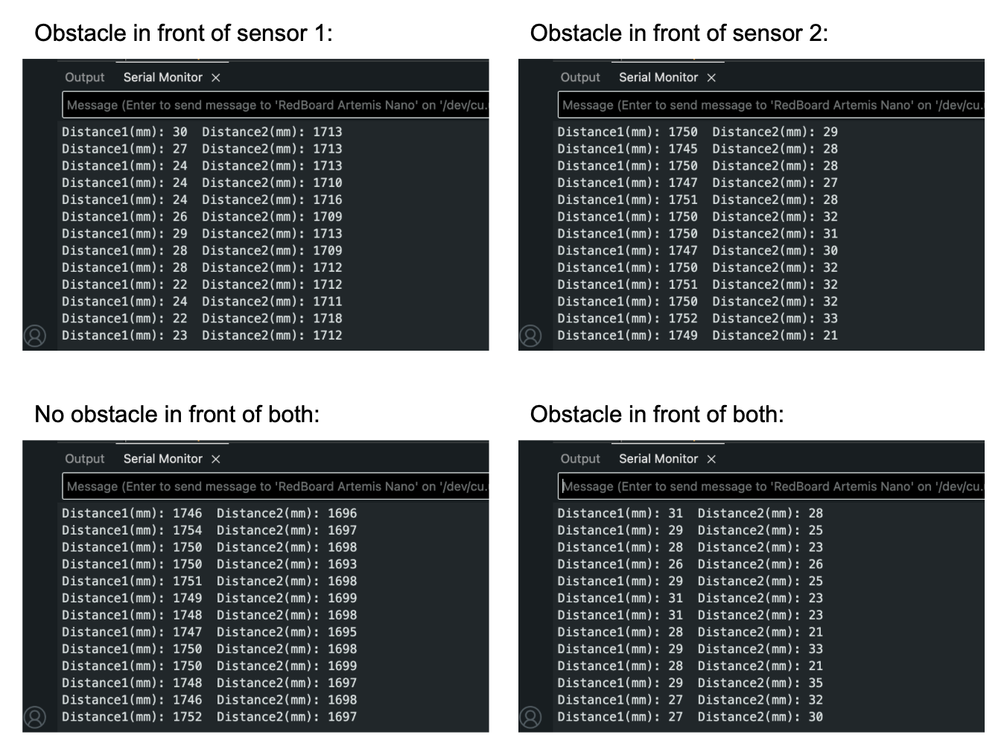The height and width of the screenshot is (755, 1007).
Task: Select Serial Monitor tab in sensor 1 panel
Action: (x=162, y=77)
